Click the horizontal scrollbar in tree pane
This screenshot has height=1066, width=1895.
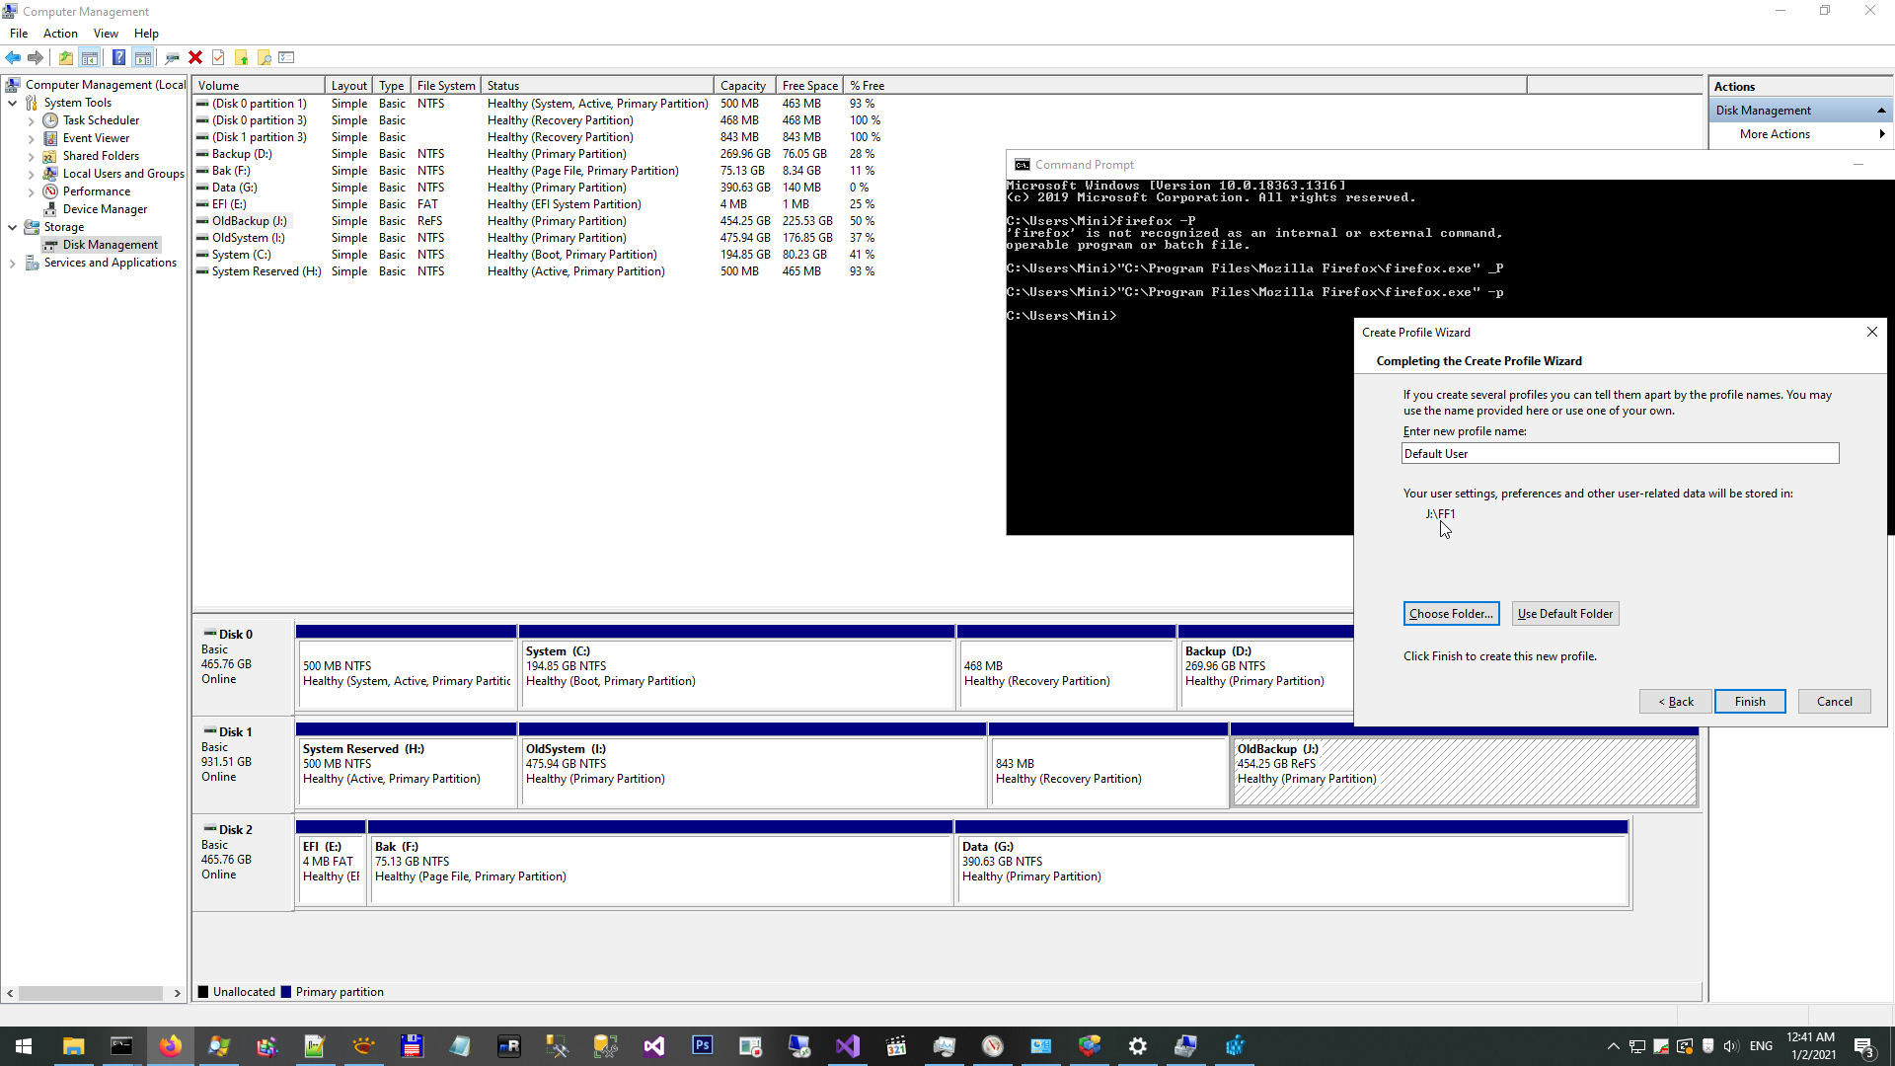(91, 993)
